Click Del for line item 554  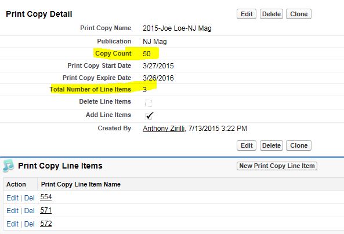29,198
